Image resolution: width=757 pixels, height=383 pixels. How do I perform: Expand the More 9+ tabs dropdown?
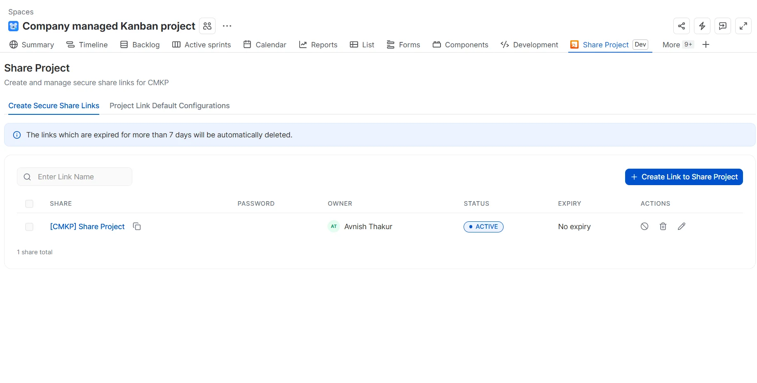pos(678,44)
